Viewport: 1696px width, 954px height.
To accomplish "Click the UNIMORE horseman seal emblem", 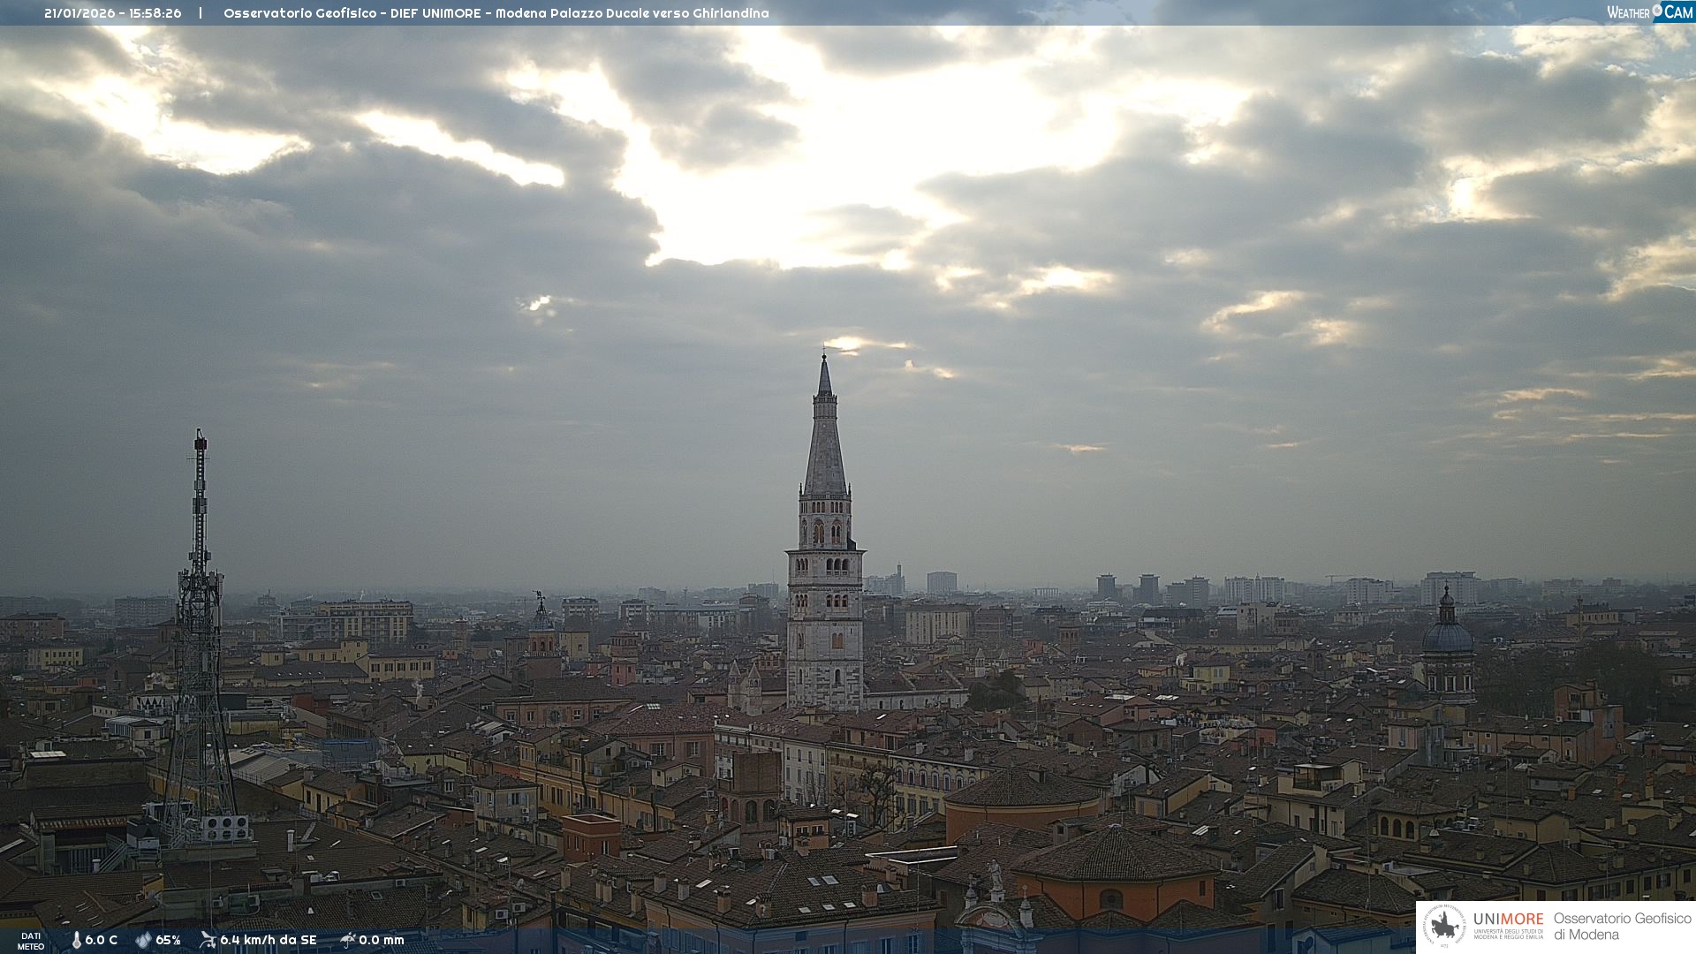I will point(1445,927).
